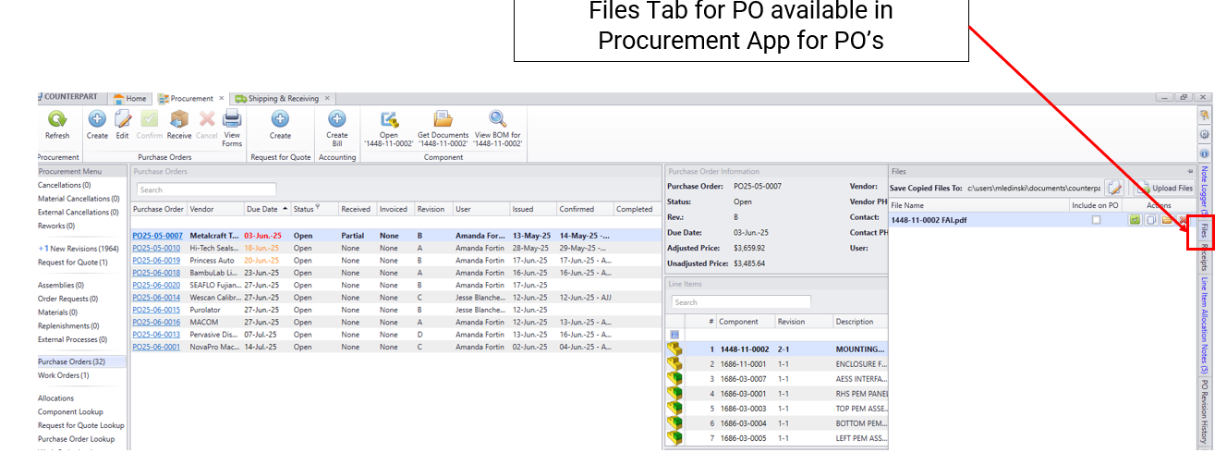
Task: Select line item 1686-03-0007 row
Action: click(x=744, y=379)
